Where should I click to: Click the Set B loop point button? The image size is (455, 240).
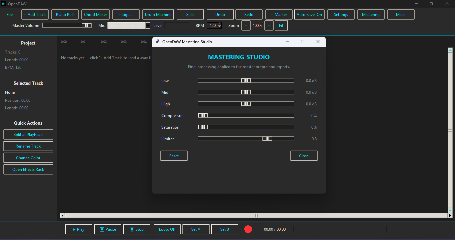(x=225, y=229)
